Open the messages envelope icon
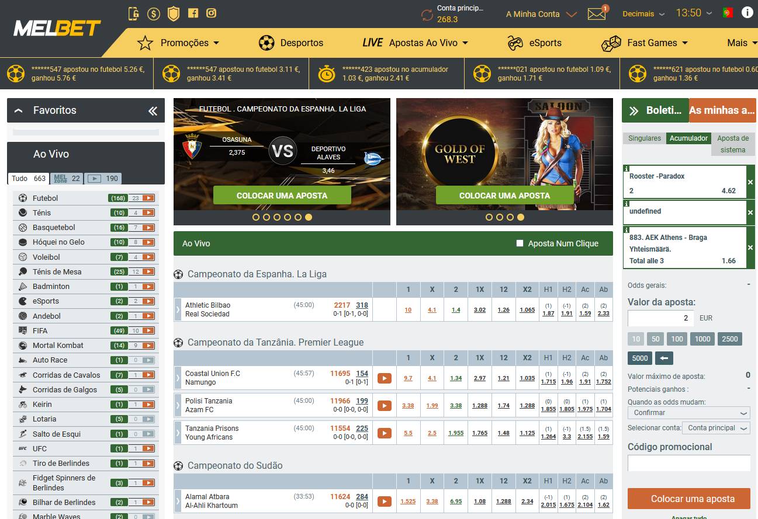This screenshot has width=758, height=519. 597,14
